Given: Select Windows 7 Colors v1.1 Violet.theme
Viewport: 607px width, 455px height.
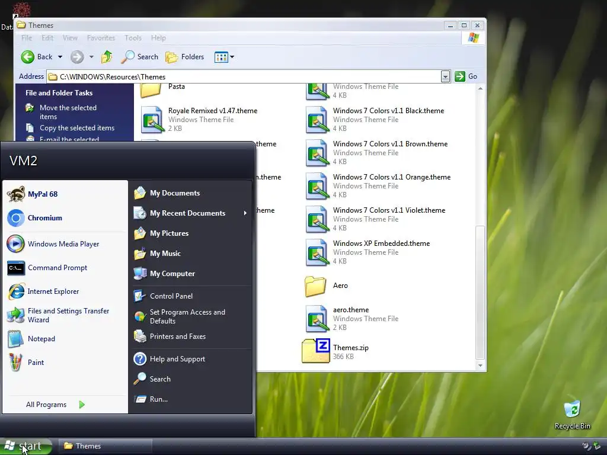Looking at the screenshot, I should [x=375, y=219].
